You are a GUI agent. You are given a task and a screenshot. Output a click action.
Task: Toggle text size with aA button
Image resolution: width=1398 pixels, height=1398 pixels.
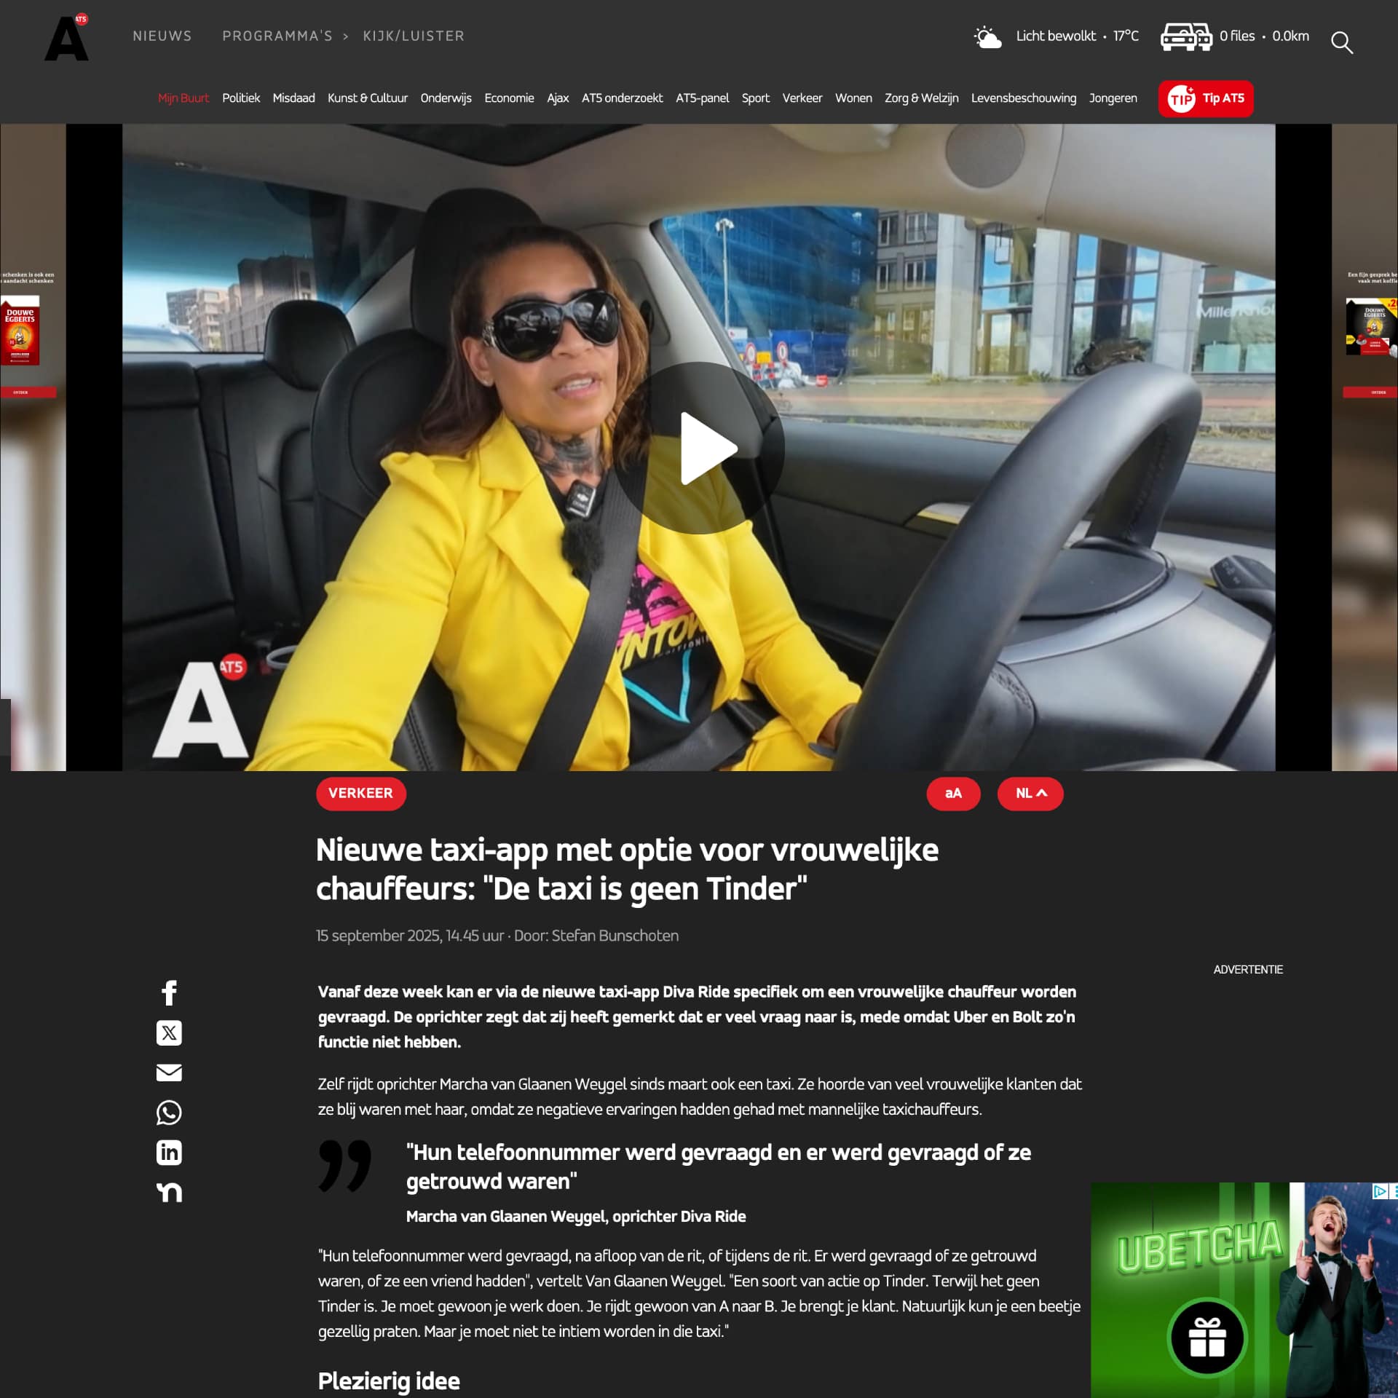coord(952,793)
